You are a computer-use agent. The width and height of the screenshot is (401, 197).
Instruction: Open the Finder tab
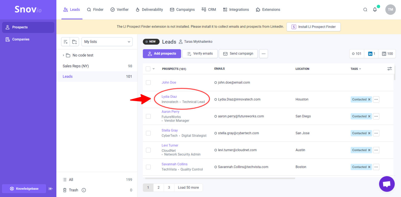coord(95,10)
